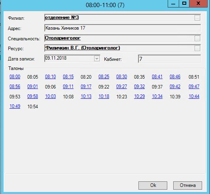Choose the 09:47 time slot
Image resolution: width=210 pixels, height=194 pixels.
(194, 87)
